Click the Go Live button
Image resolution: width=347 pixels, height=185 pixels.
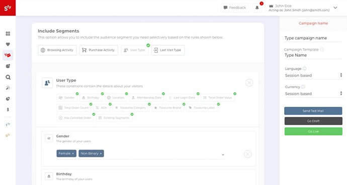pos(313,131)
